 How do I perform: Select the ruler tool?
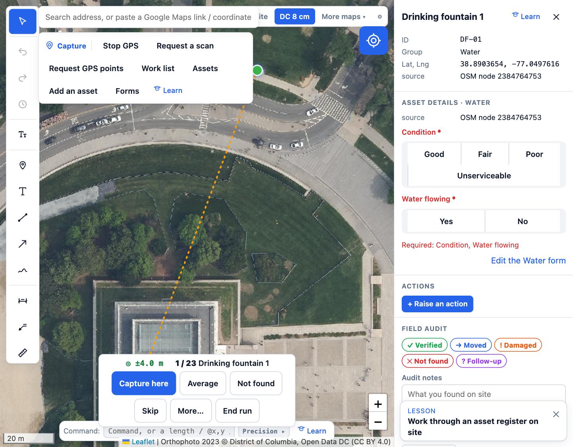point(23,353)
